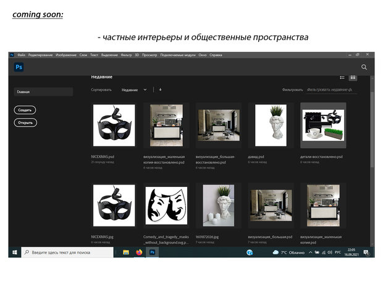This screenshot has height=287, width=383.
Task: Open the Выделение menu
Action: pos(109,55)
